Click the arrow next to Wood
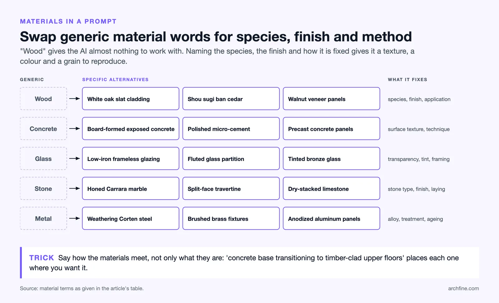 [x=75, y=99]
